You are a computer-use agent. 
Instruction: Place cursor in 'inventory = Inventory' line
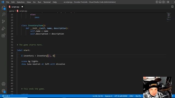point(38,56)
